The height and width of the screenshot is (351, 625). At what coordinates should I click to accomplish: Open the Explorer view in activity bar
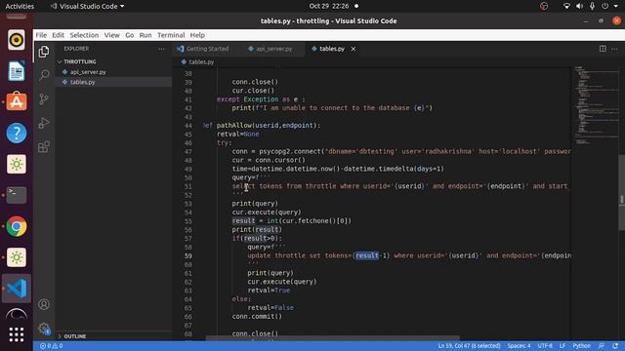point(44,52)
